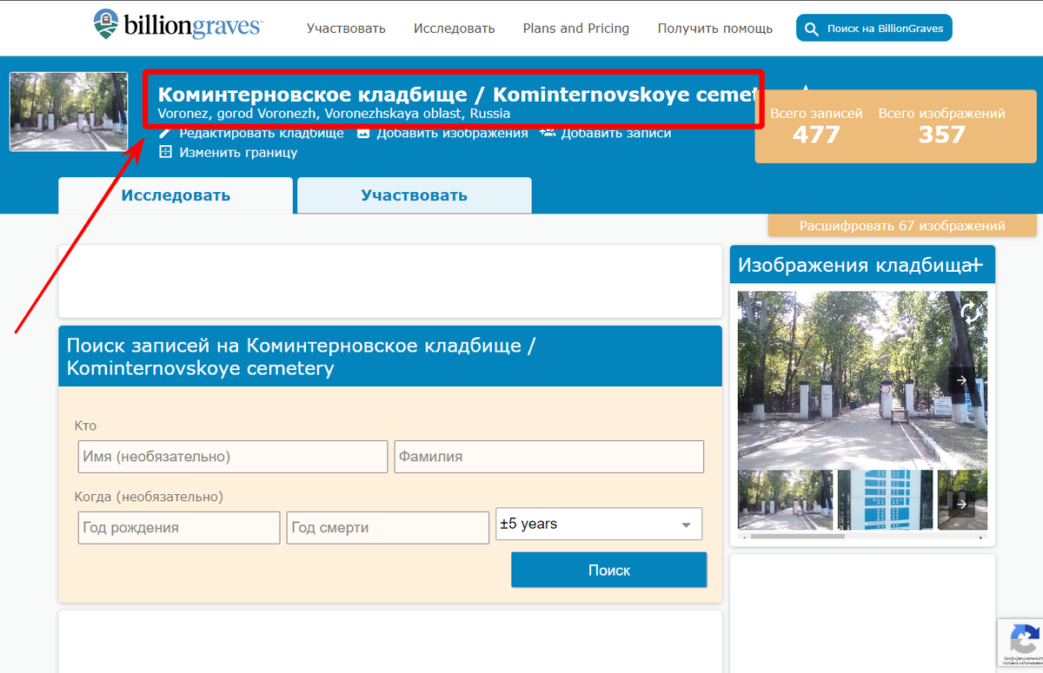Click the Voronez, gorod Voronezh address text

334,114
